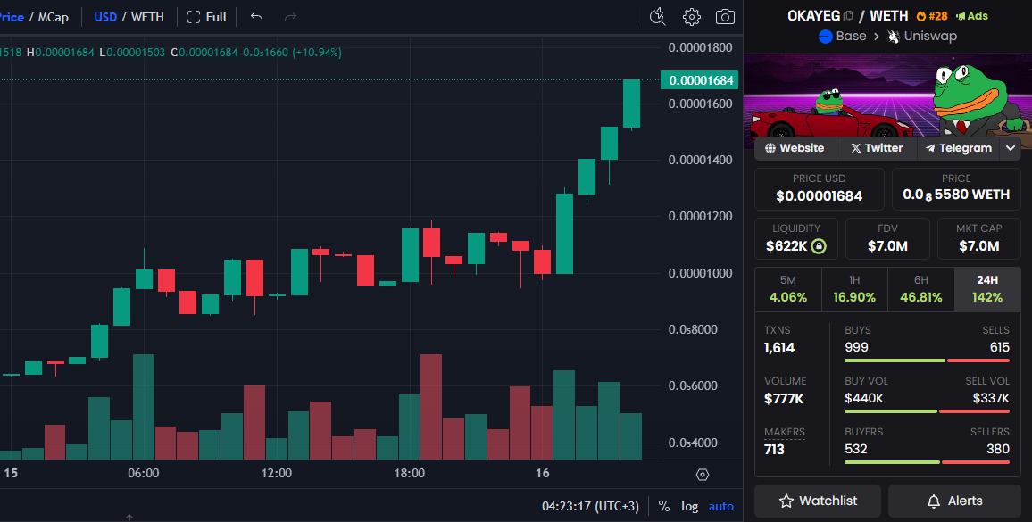Click the #28 trending fire badge
Image resolution: width=1032 pixels, height=522 pixels.
coord(932,16)
